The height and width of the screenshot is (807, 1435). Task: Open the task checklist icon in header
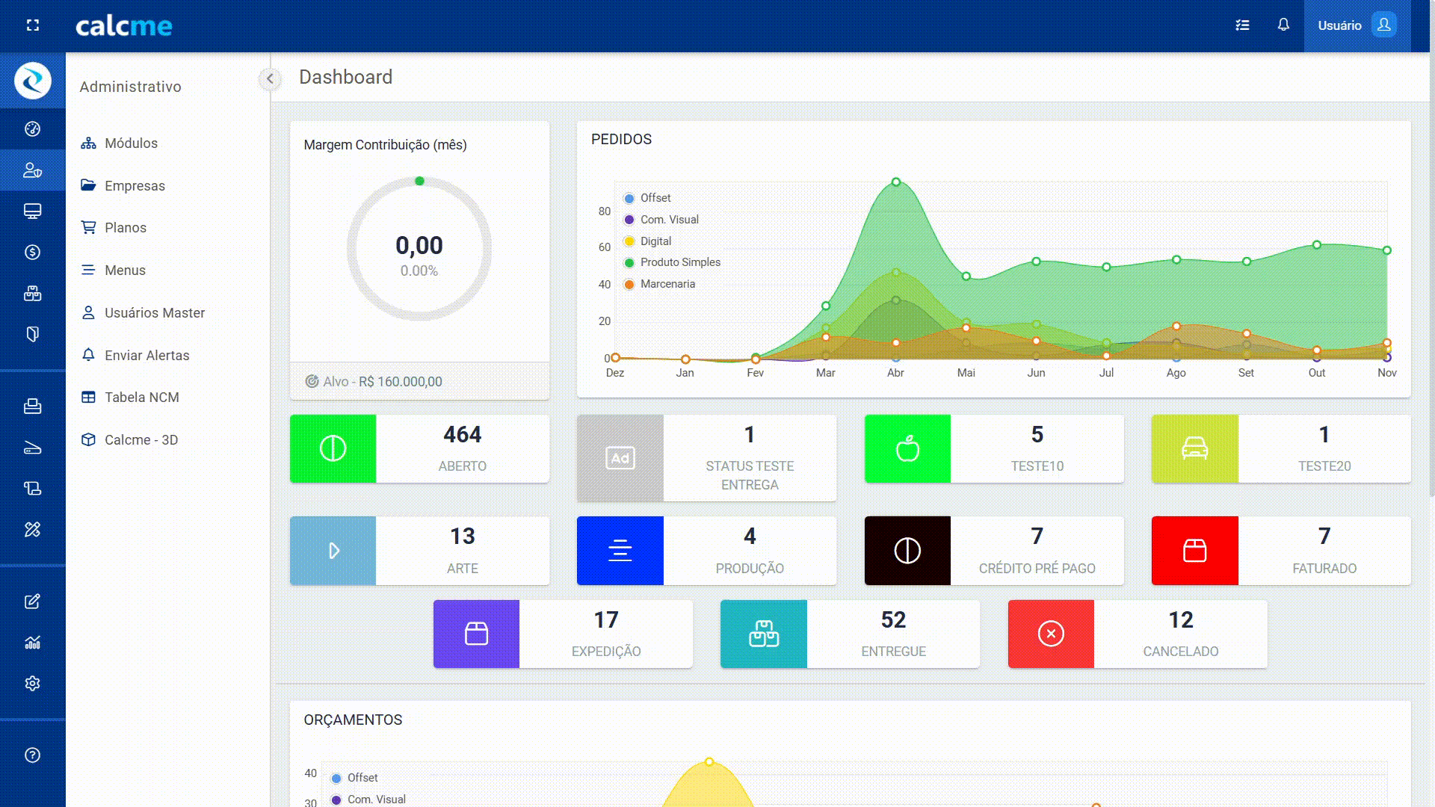pos(1242,25)
